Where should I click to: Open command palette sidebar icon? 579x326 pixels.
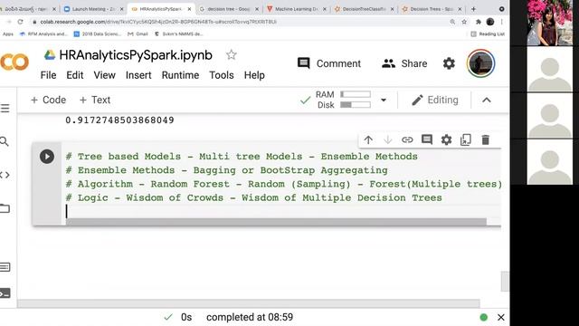click(x=5, y=267)
